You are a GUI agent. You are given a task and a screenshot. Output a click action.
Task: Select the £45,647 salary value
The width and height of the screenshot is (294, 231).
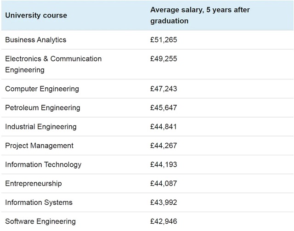pyautogui.click(x=164, y=107)
